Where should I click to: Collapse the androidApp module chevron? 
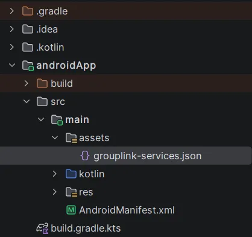click(x=12, y=65)
